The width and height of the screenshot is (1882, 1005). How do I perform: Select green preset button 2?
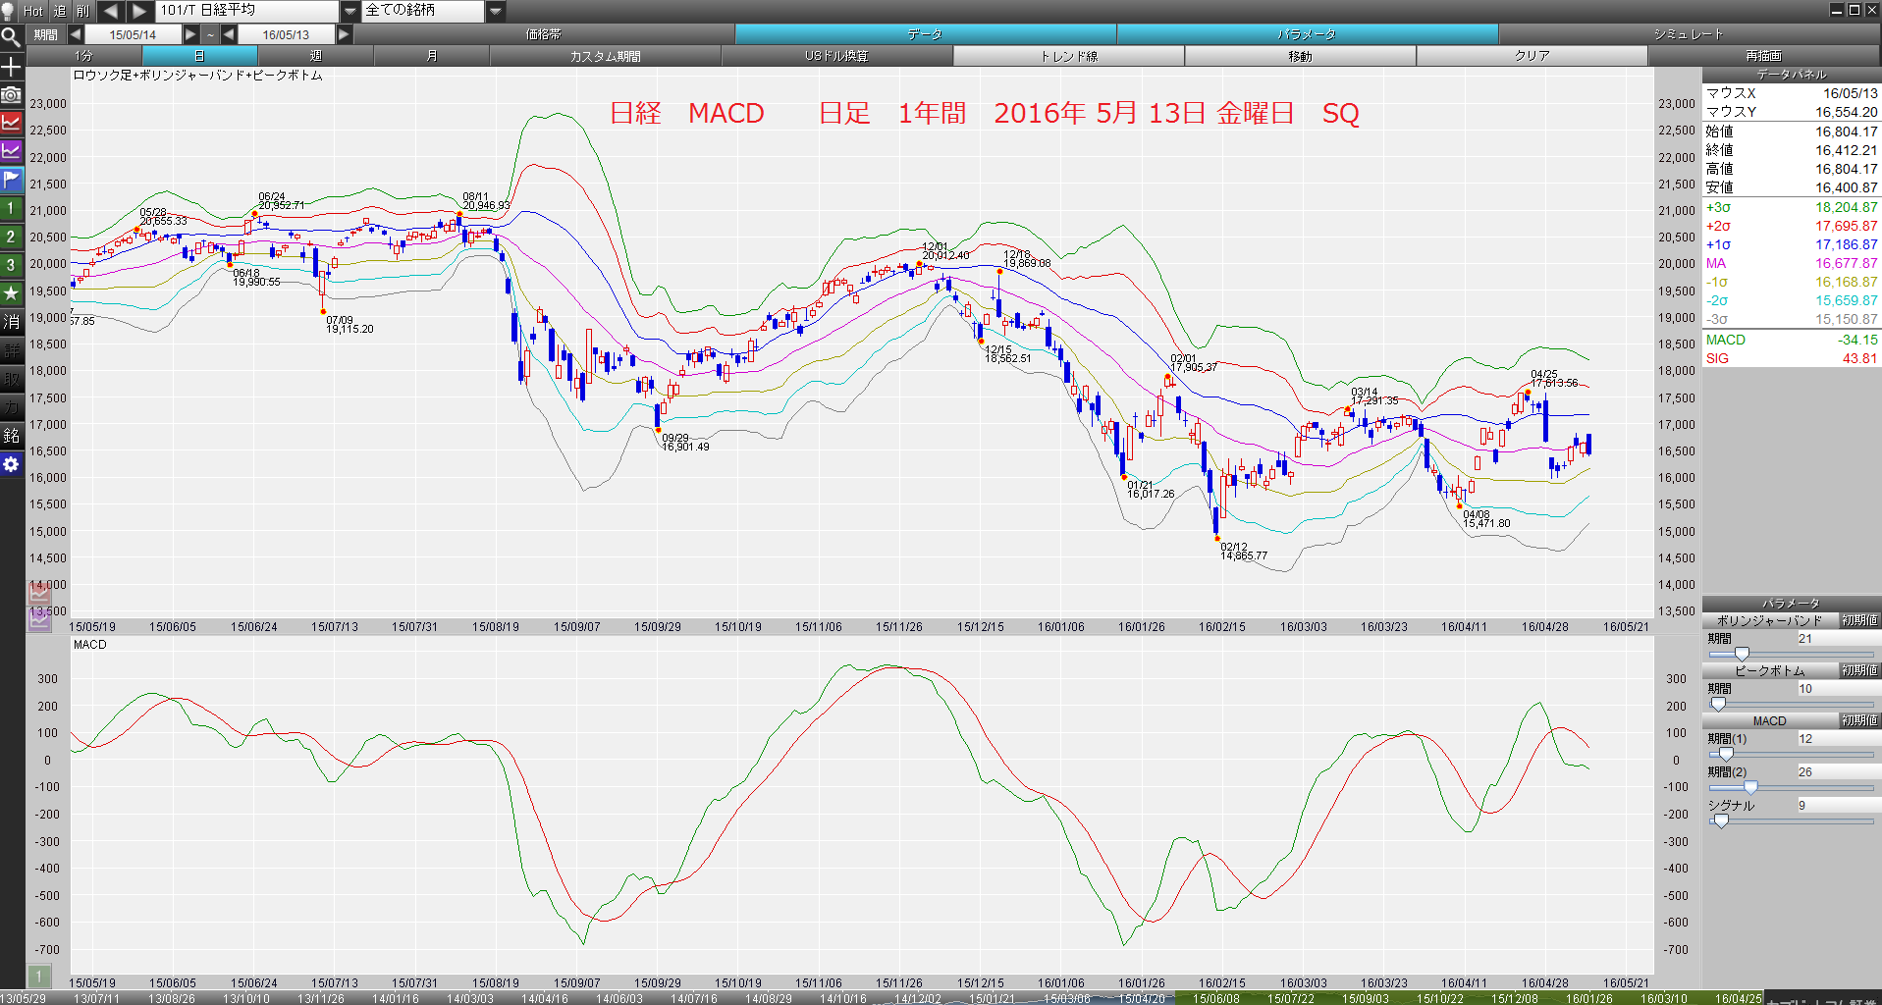coord(11,237)
